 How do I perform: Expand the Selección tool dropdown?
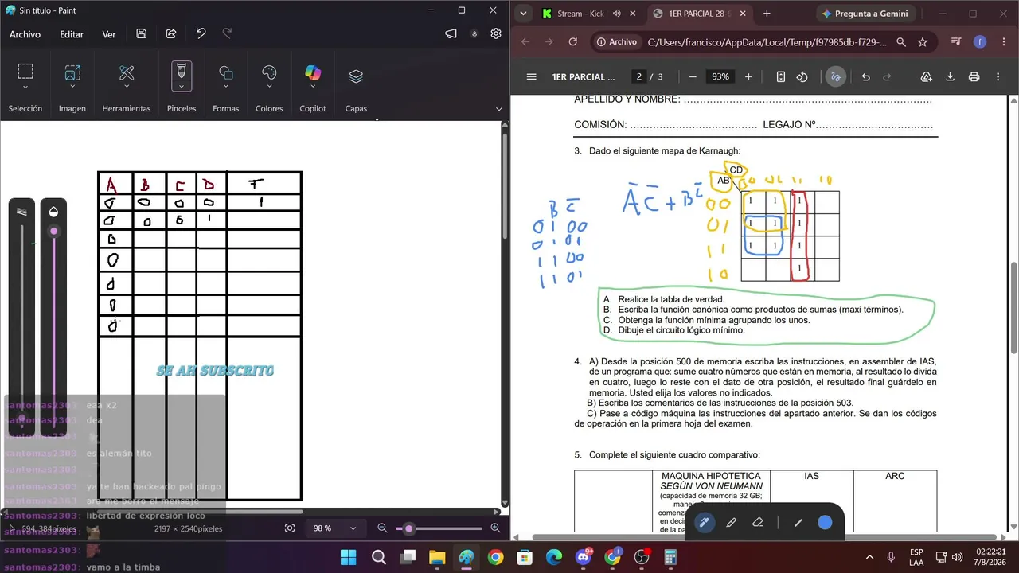25,86
